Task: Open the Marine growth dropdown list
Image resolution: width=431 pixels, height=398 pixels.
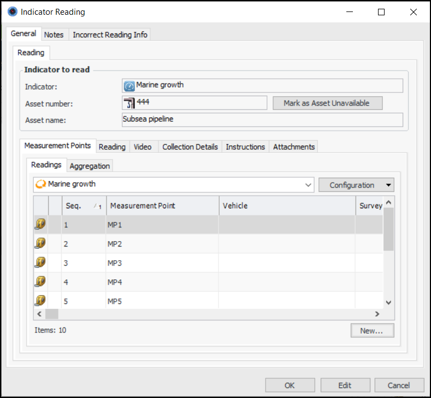Action: coord(309,185)
